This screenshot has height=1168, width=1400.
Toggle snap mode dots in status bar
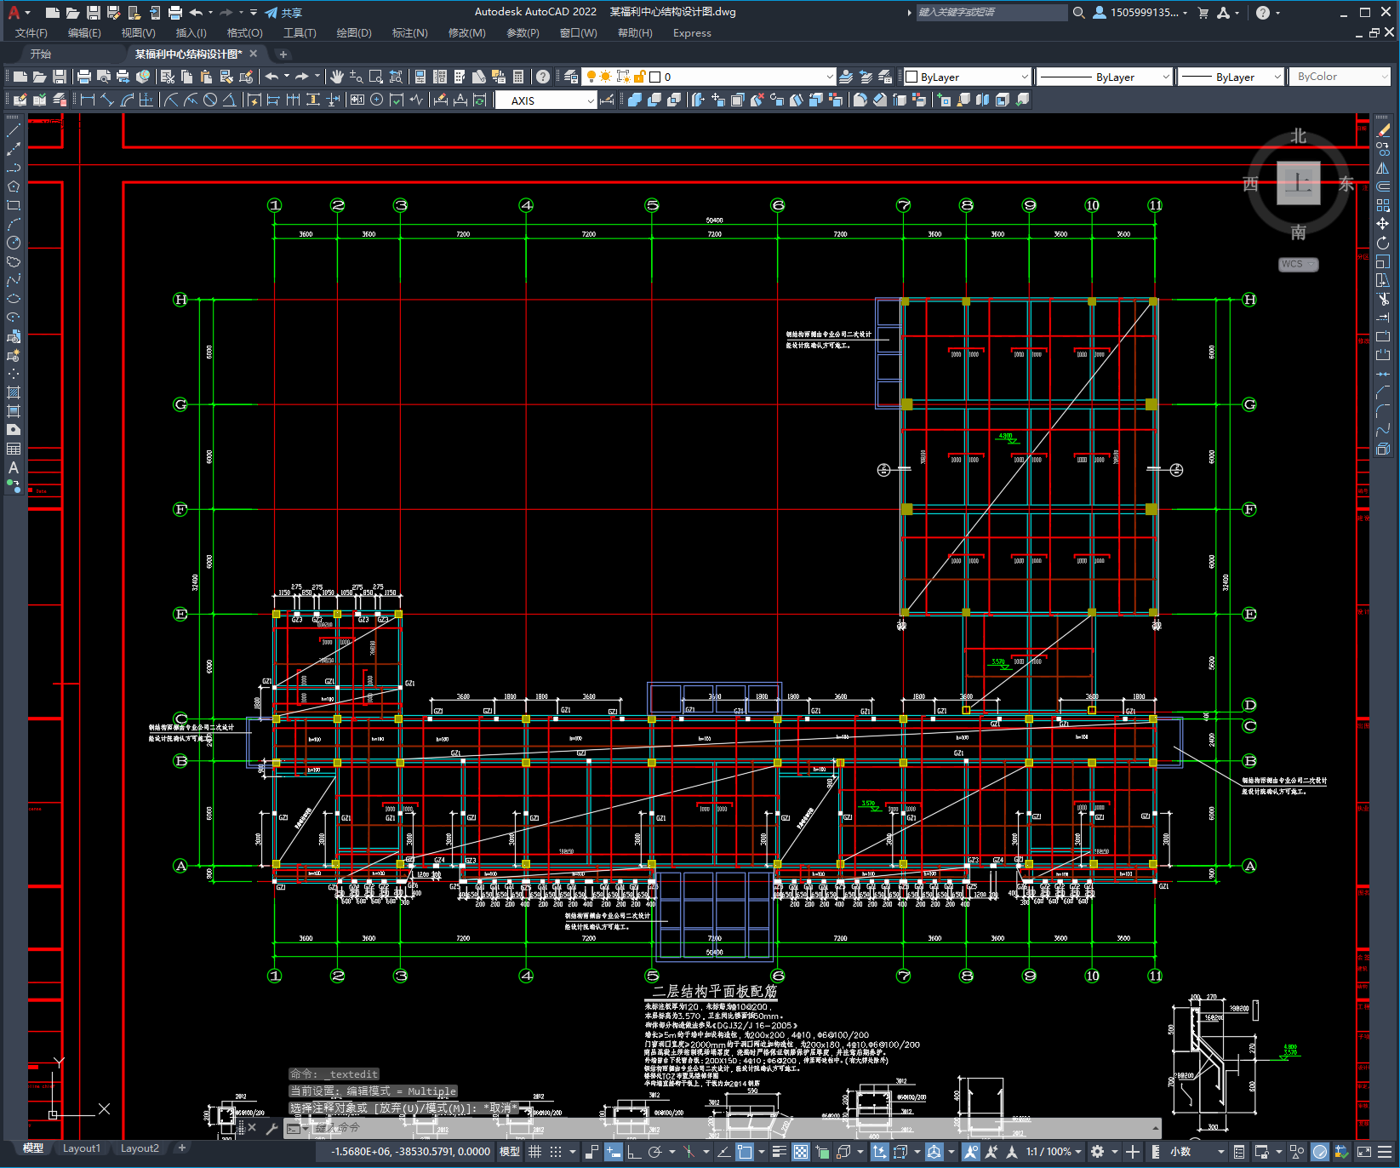[556, 1151]
